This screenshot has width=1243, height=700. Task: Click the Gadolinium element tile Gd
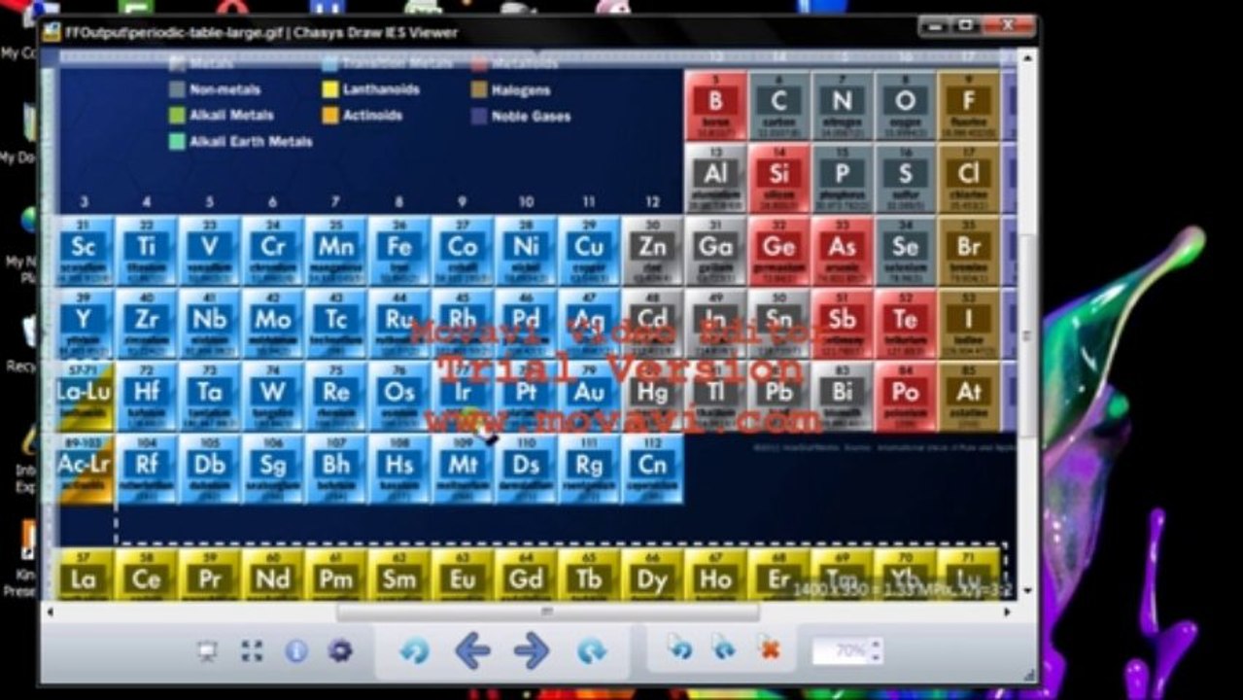(x=526, y=575)
